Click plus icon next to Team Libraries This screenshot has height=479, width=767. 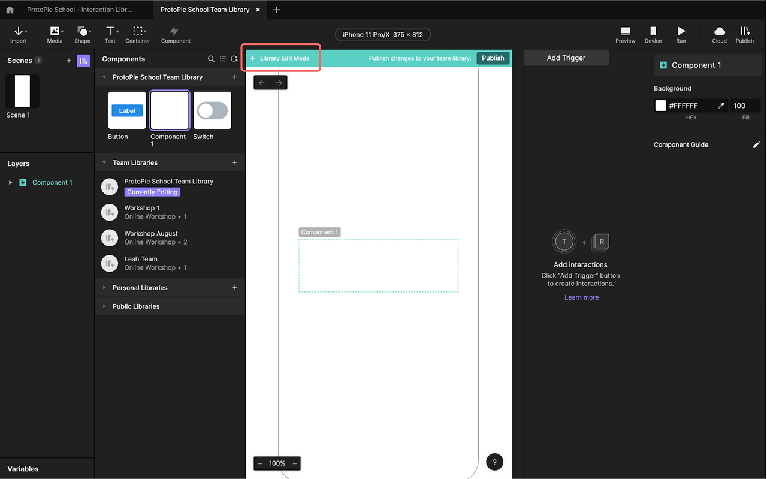coord(235,163)
